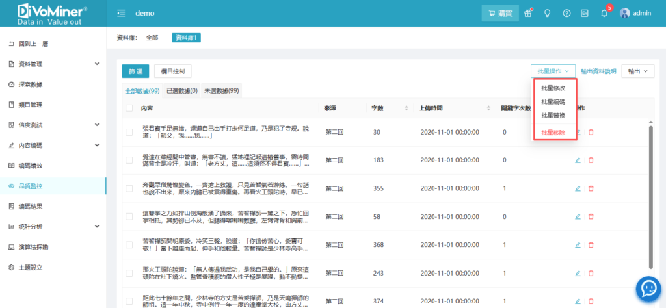Toggle the select-all checkbox in table header

coord(129,108)
